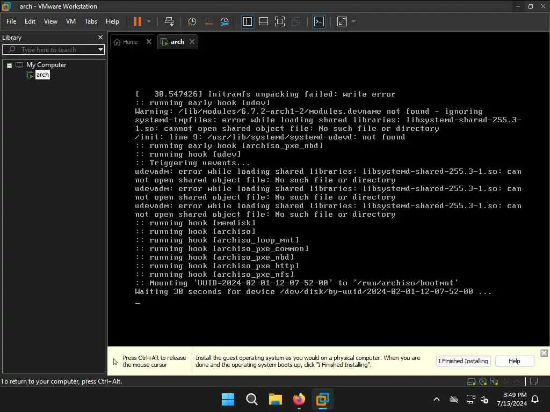Open the View menu
The width and height of the screenshot is (550, 412).
coord(50,21)
